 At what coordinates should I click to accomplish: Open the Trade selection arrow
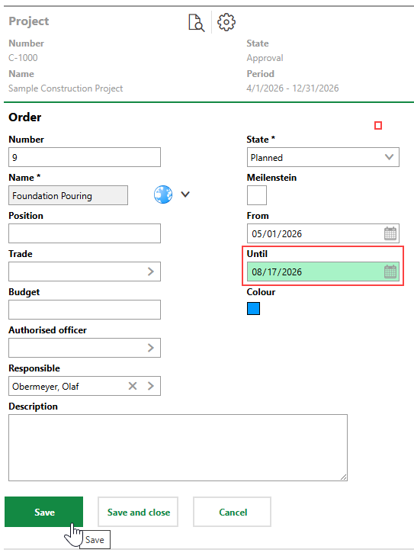click(151, 272)
